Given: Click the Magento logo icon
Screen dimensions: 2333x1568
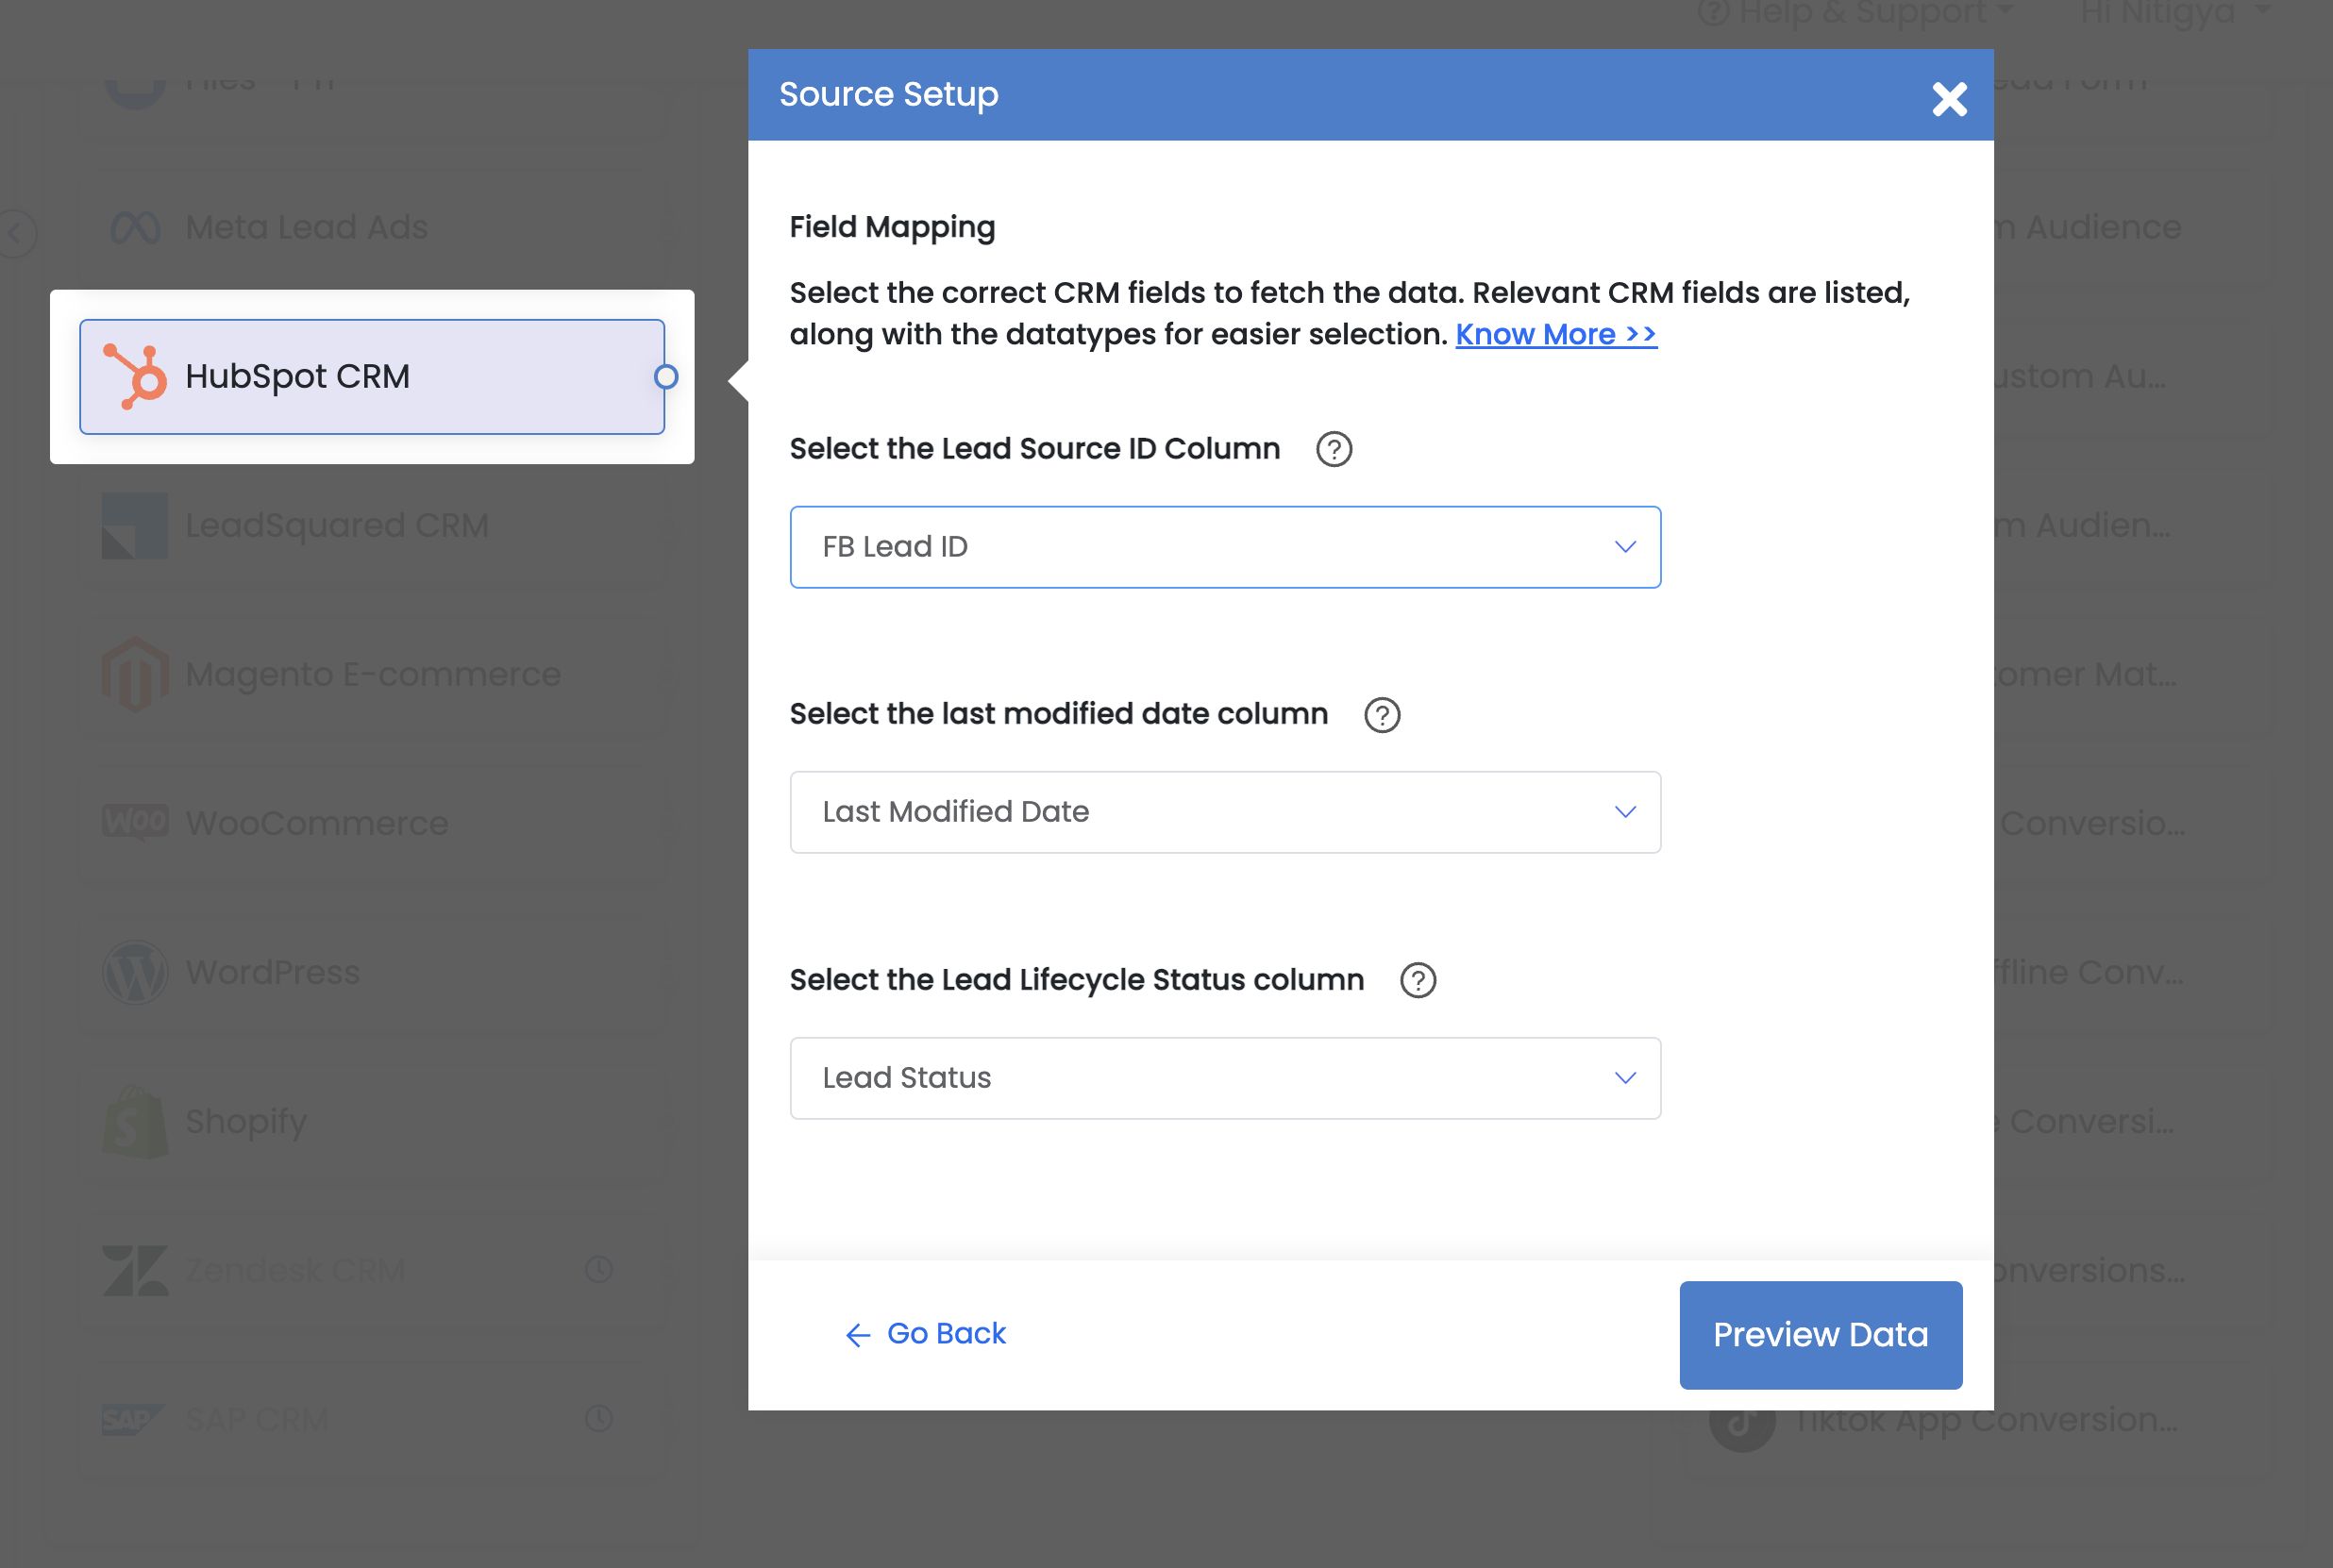Looking at the screenshot, I should (135, 675).
